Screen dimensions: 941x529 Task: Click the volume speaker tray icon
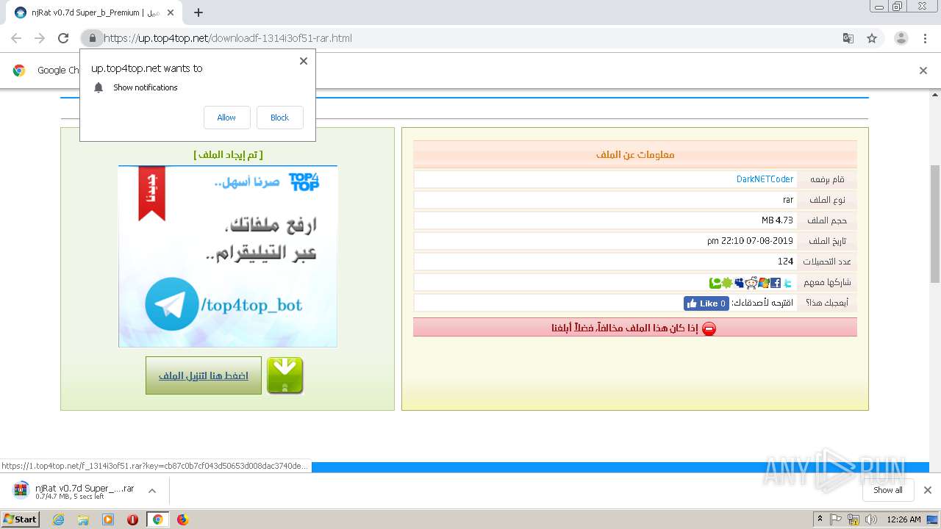871,519
